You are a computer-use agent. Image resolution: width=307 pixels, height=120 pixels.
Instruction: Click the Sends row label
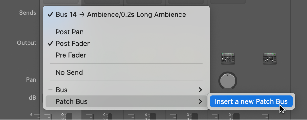(28, 13)
